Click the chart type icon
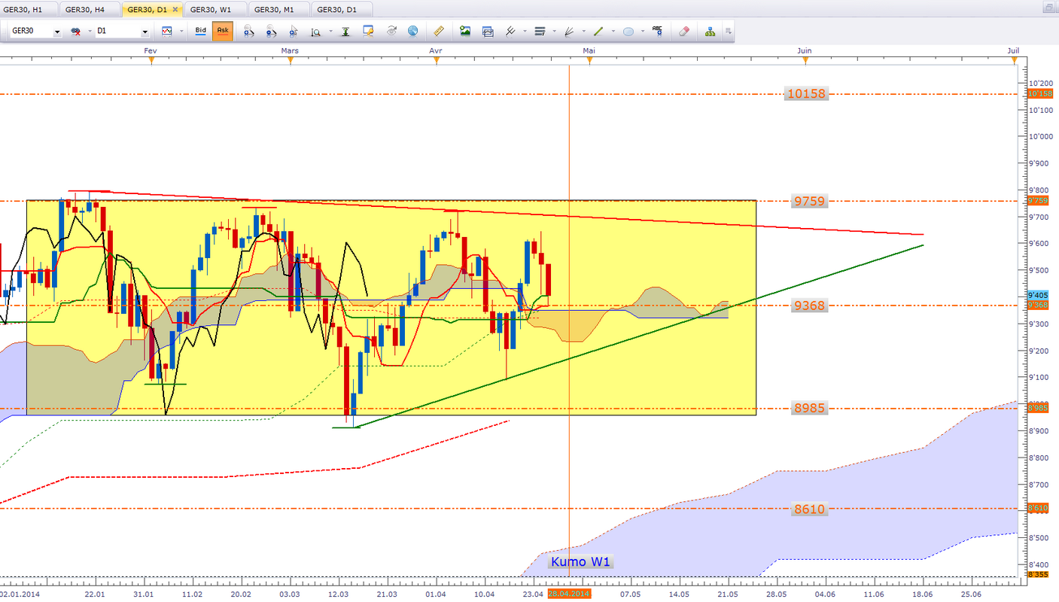Screen dimensions: 1059x602 [x=166, y=32]
